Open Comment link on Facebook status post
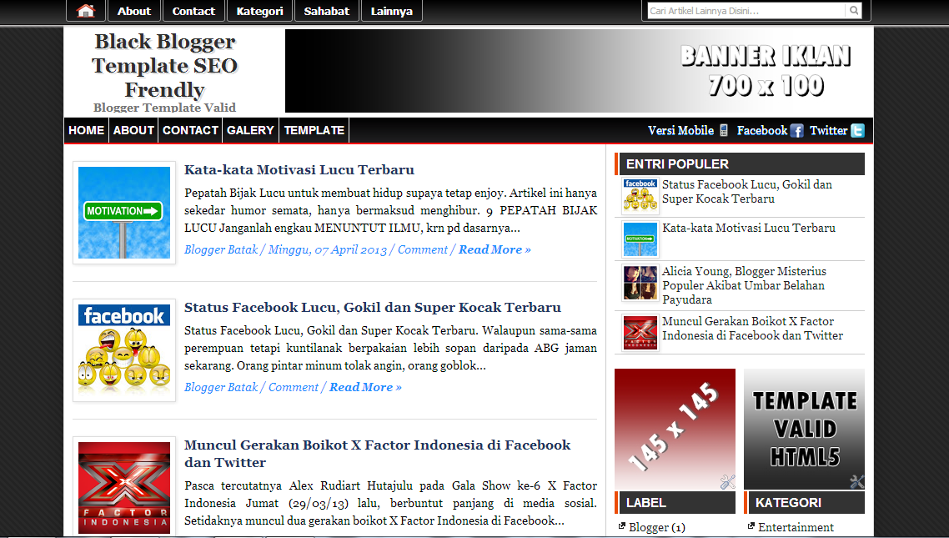The image size is (949, 538). [x=293, y=387]
